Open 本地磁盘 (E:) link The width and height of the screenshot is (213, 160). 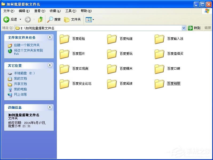coord(24,73)
